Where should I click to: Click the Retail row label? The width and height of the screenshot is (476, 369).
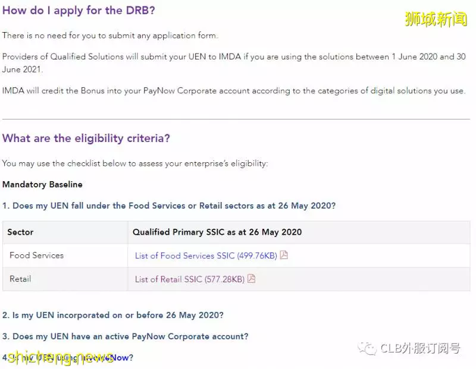point(20,279)
